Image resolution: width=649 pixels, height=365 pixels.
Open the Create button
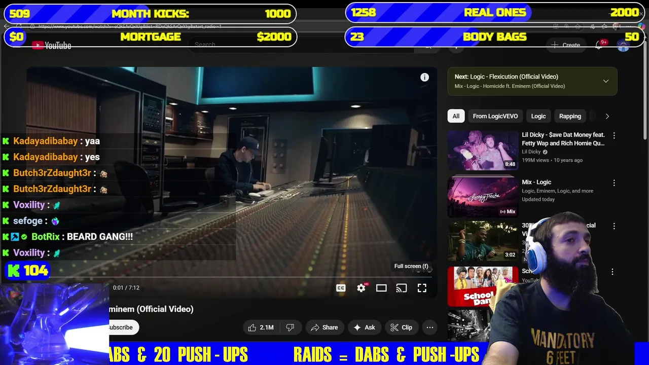tap(566, 45)
